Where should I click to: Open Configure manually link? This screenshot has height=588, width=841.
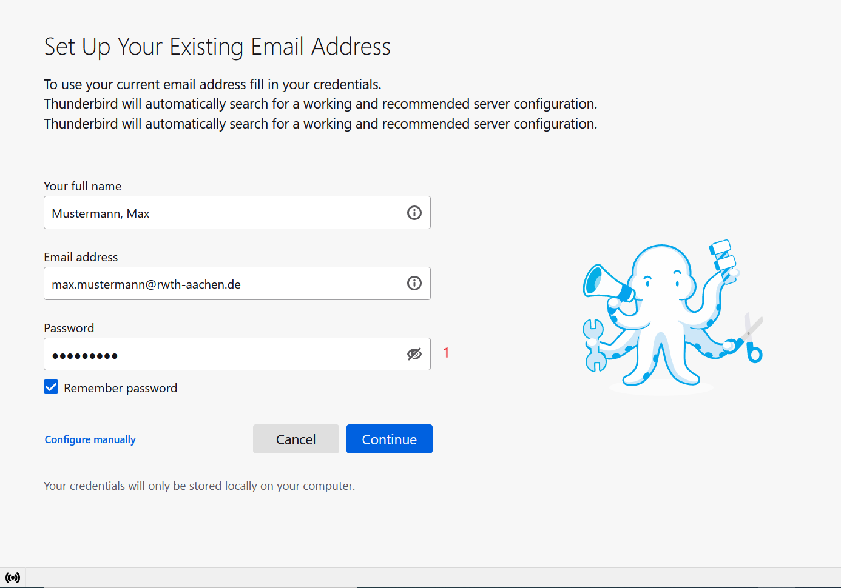[x=90, y=439]
